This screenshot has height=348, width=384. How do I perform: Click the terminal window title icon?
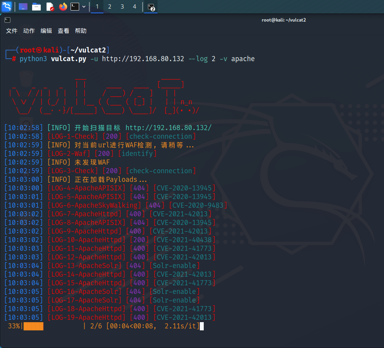click(x=7, y=20)
